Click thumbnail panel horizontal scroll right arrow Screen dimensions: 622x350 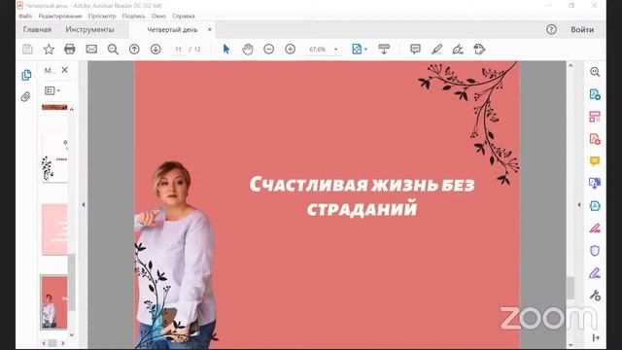pyautogui.click(x=63, y=343)
